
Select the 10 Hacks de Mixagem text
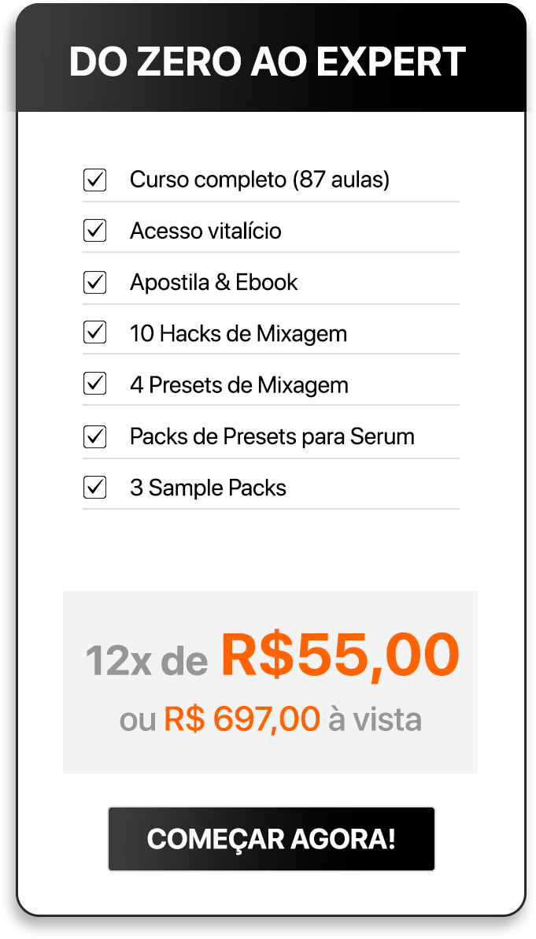238,333
